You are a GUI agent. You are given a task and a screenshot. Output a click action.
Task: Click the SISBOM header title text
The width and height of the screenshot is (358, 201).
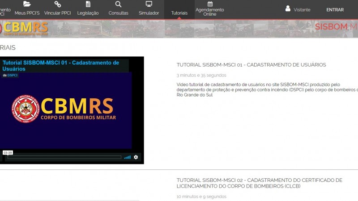pos(337,27)
